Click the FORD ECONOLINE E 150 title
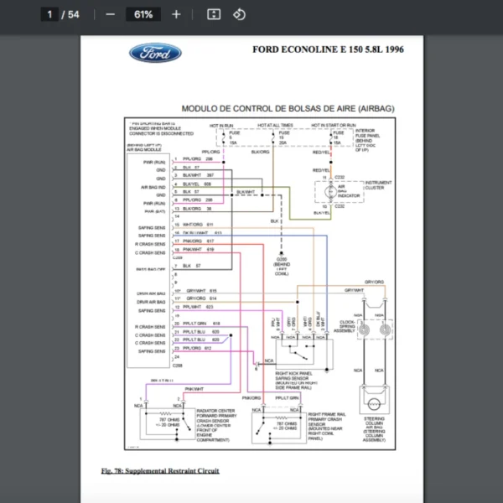Viewport: 503px width, 503px height. click(328, 49)
